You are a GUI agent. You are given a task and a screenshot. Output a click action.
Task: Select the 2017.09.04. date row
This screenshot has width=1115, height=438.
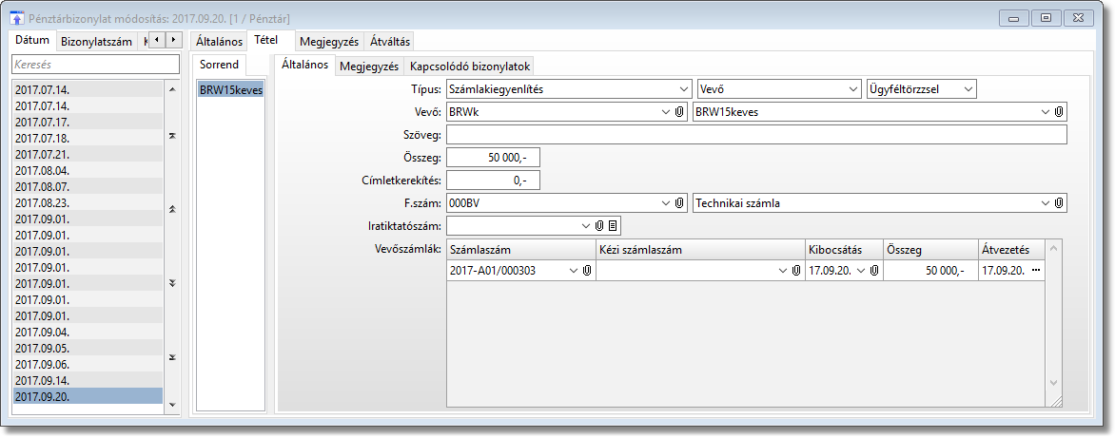tap(88, 332)
